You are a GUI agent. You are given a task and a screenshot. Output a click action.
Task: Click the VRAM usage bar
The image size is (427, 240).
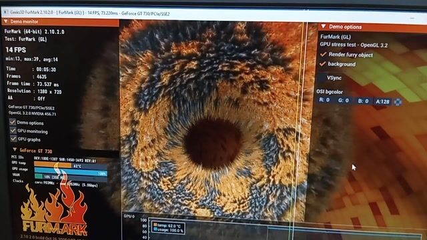[71, 177]
